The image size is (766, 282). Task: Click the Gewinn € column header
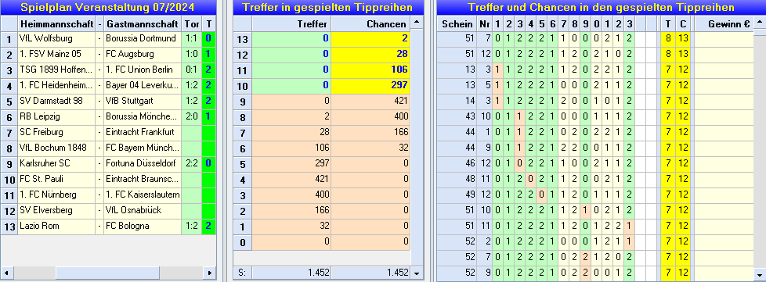(724, 24)
